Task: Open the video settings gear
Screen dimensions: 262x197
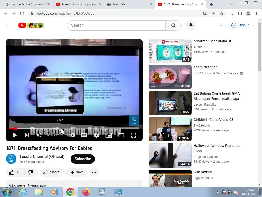Action: coord(96,135)
